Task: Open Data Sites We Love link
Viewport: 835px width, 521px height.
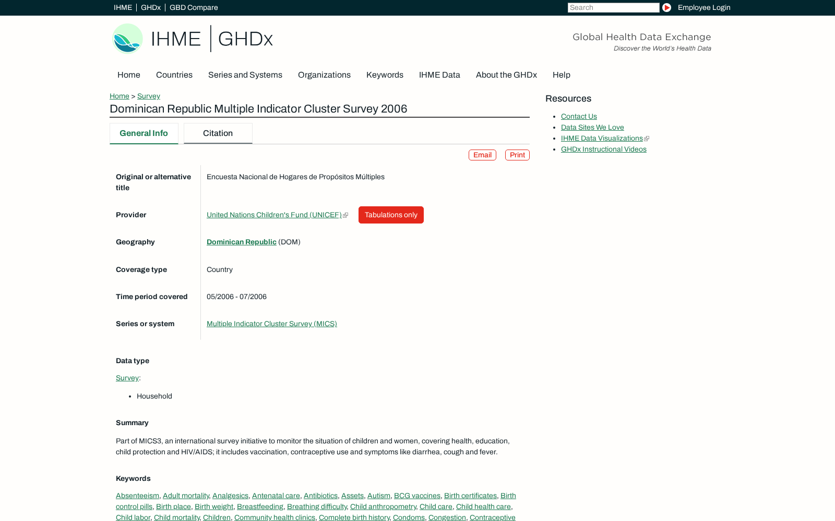Action: pyautogui.click(x=592, y=127)
